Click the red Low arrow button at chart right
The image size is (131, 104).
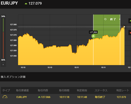[130, 33]
